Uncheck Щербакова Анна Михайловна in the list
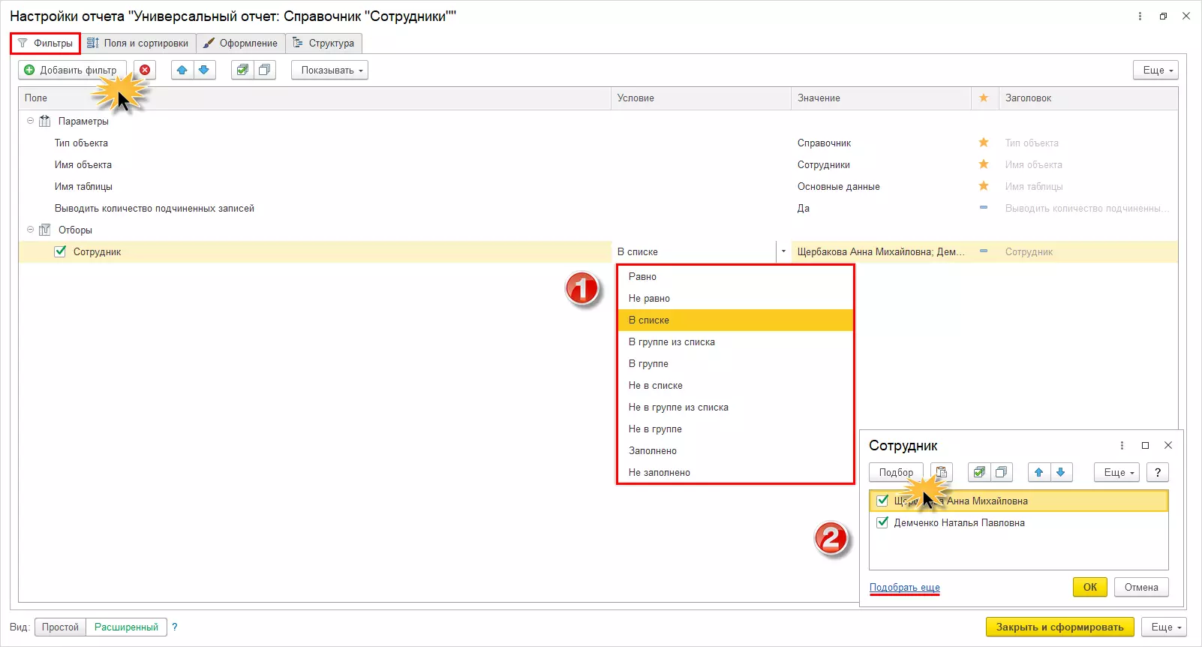Viewport: 1202px width, 647px height. (x=882, y=501)
